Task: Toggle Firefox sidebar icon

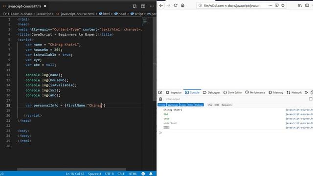Action: click(307, 5)
